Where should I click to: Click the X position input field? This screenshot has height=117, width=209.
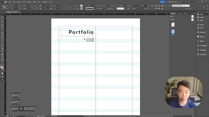[14, 6]
